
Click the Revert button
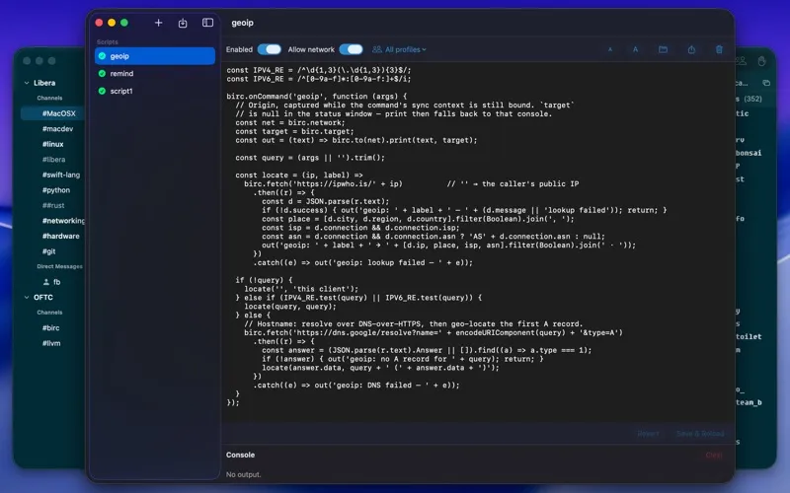point(648,434)
